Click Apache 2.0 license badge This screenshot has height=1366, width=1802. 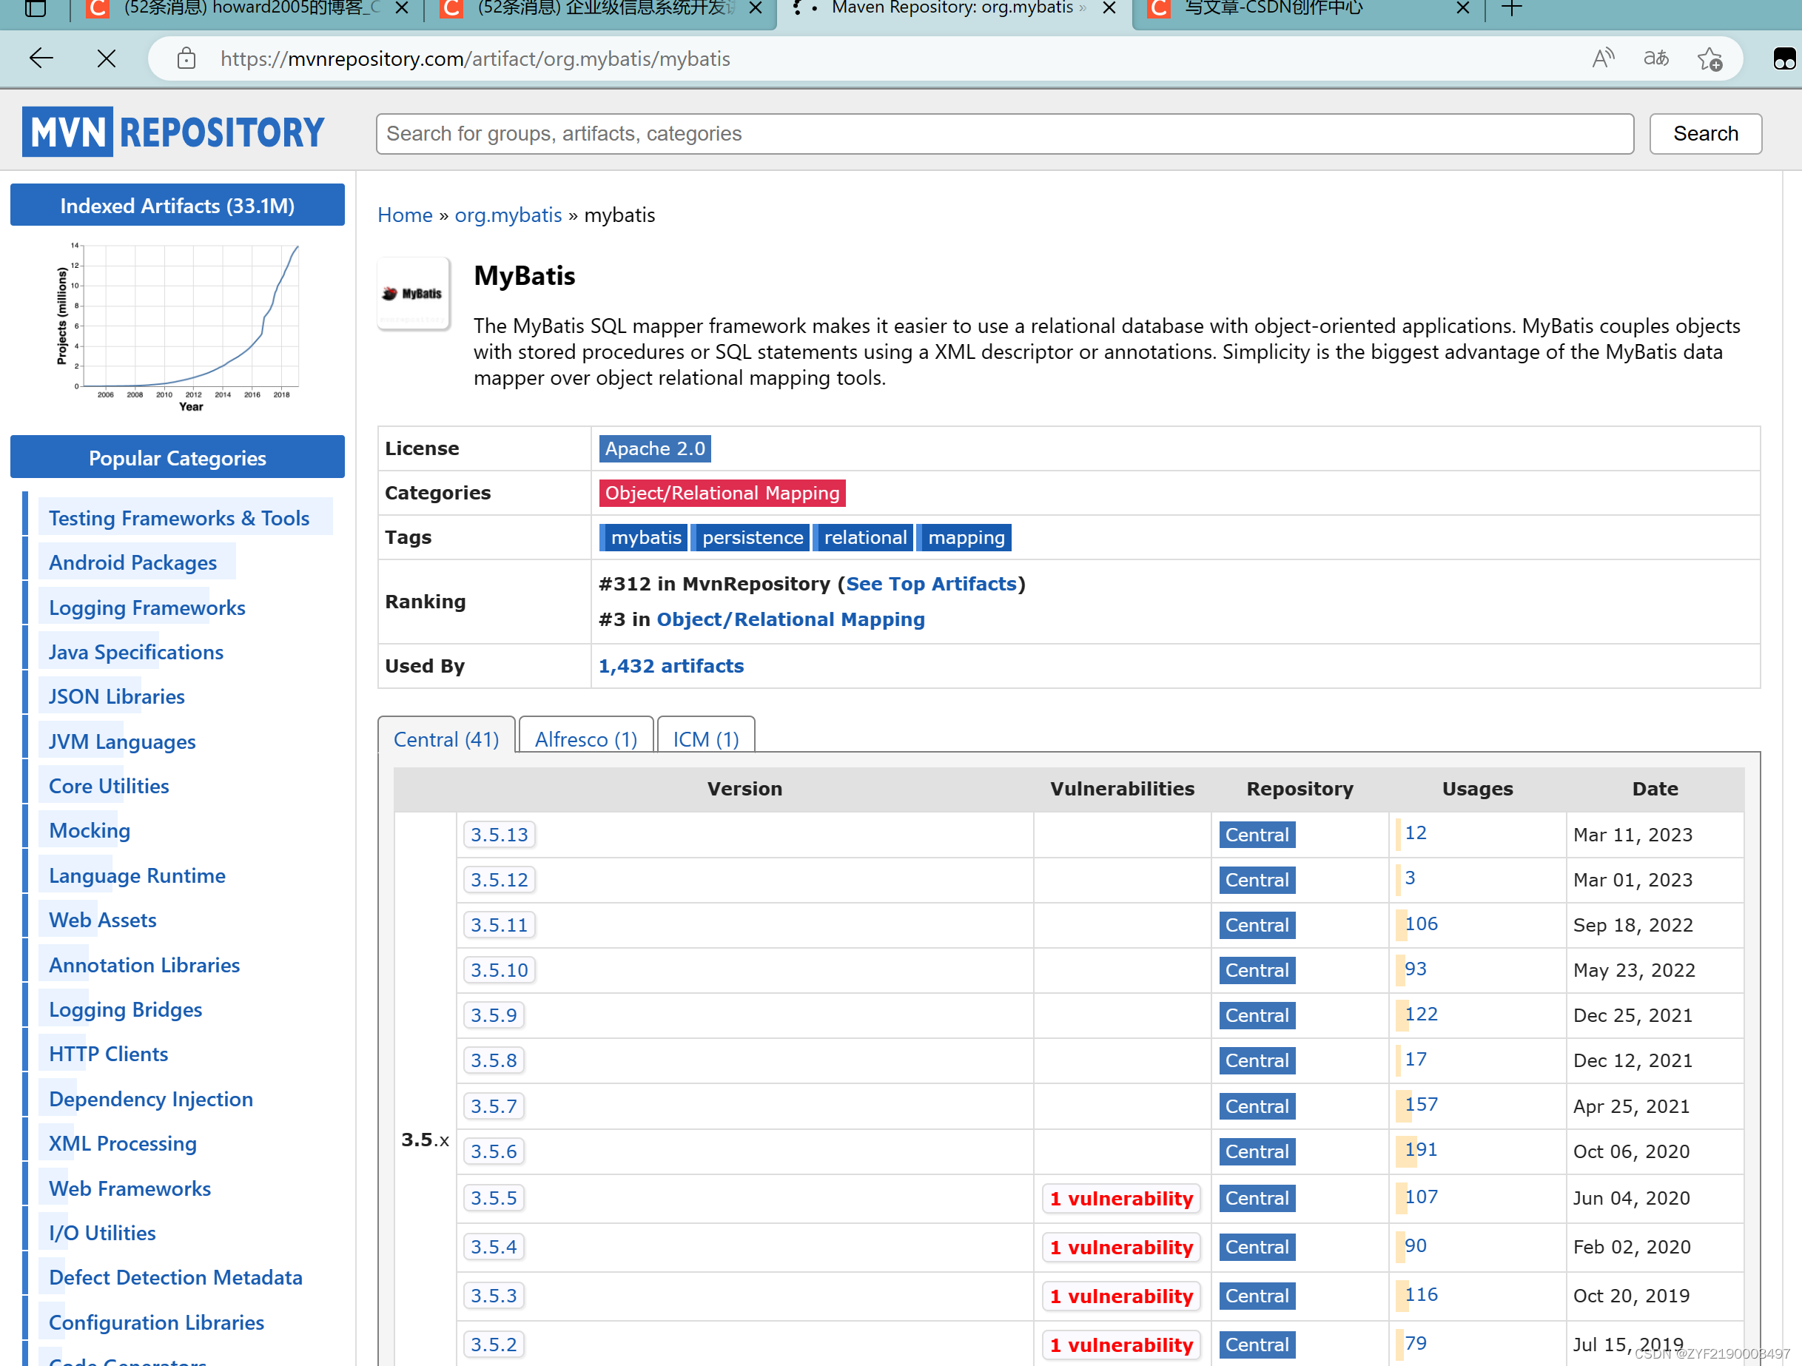pos(654,449)
